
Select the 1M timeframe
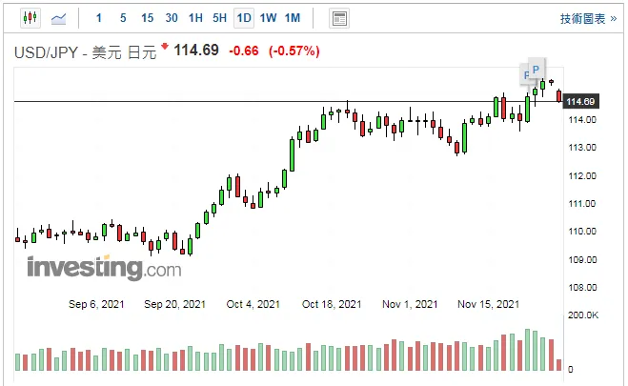coord(293,18)
